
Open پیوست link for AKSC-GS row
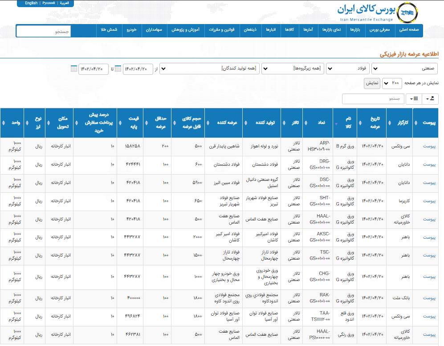pos(429,237)
